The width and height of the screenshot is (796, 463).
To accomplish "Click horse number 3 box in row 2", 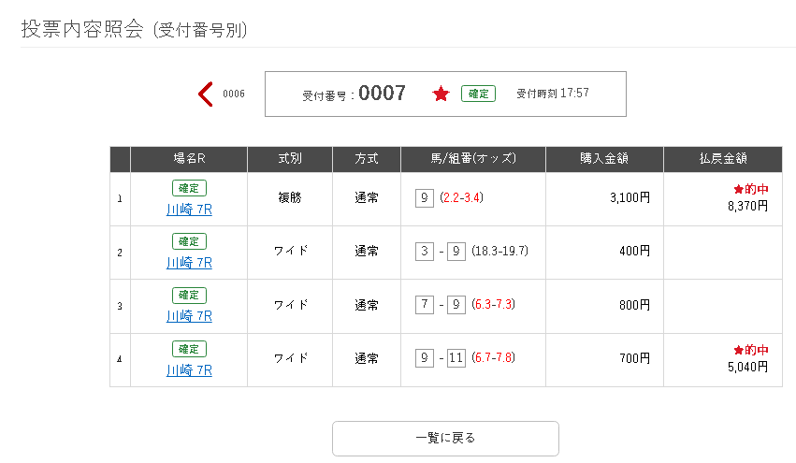I will (425, 251).
